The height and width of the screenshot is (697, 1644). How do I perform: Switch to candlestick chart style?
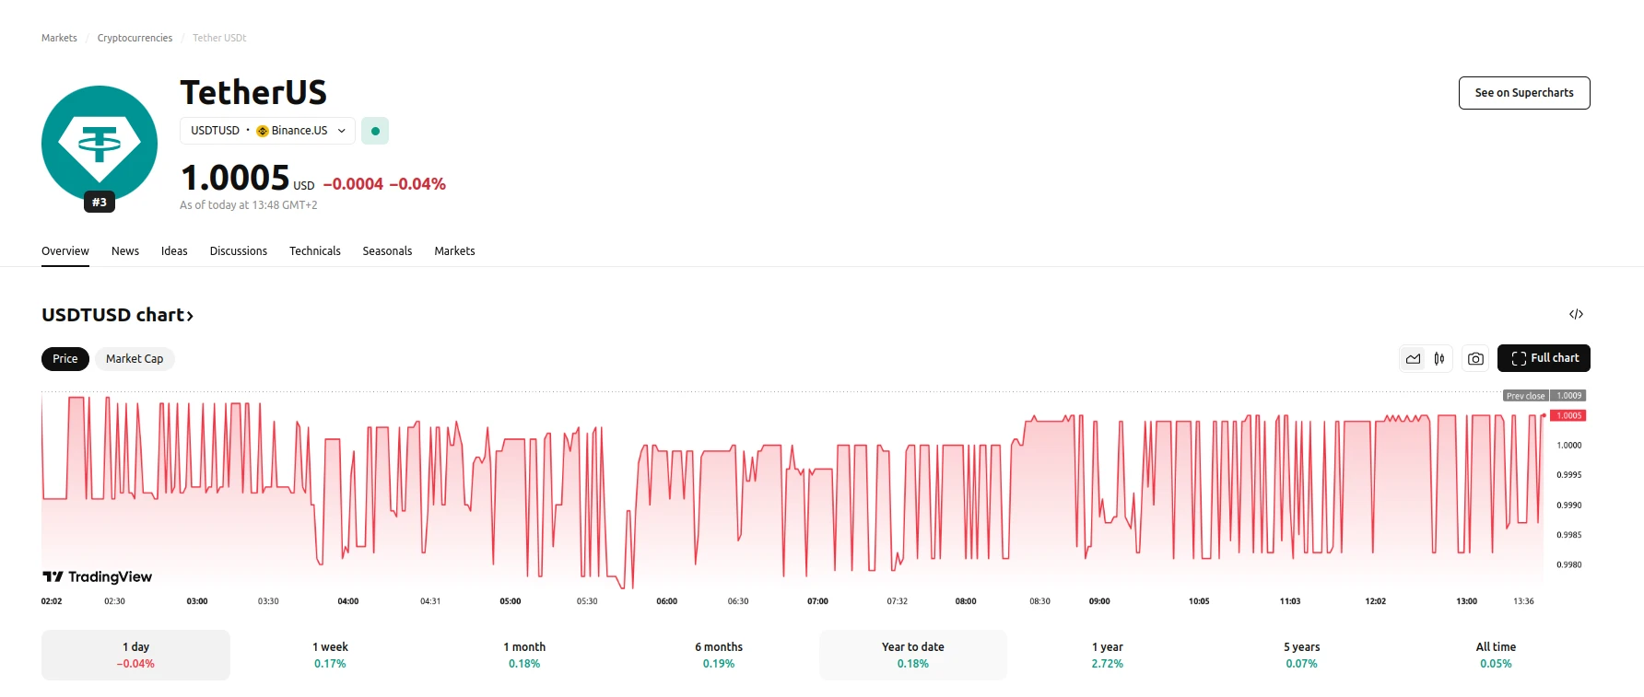(x=1439, y=359)
